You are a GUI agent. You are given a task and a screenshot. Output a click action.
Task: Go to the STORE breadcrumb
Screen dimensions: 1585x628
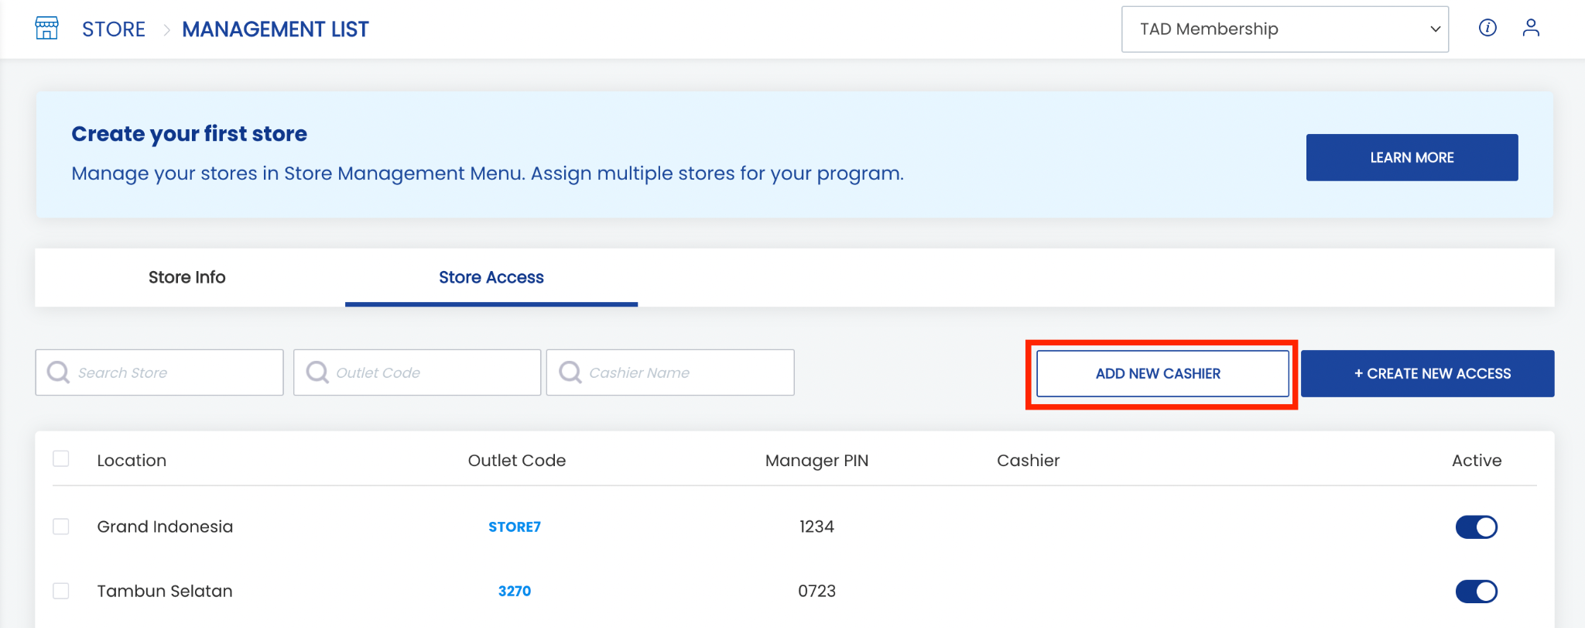point(114,29)
